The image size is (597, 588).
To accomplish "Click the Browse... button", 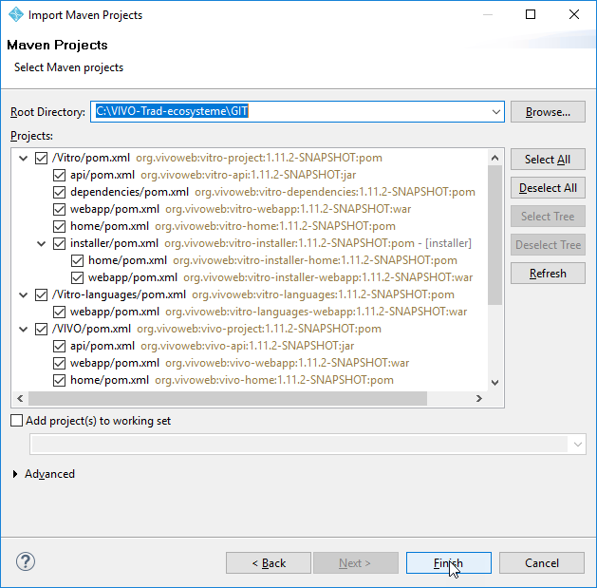I will pyautogui.click(x=548, y=112).
